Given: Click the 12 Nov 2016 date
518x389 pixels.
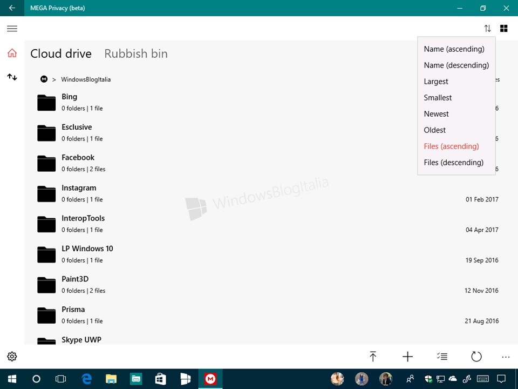Looking at the screenshot, I should [x=482, y=291].
